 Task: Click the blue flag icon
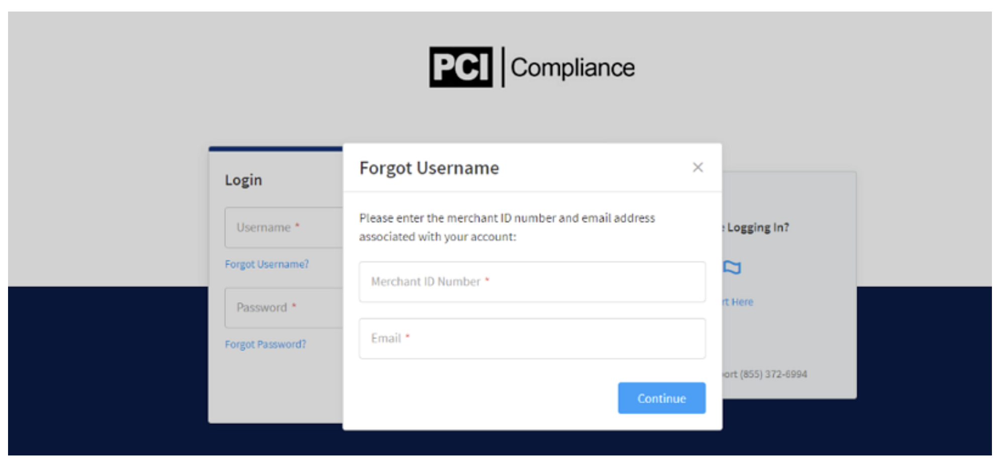pyautogui.click(x=732, y=268)
